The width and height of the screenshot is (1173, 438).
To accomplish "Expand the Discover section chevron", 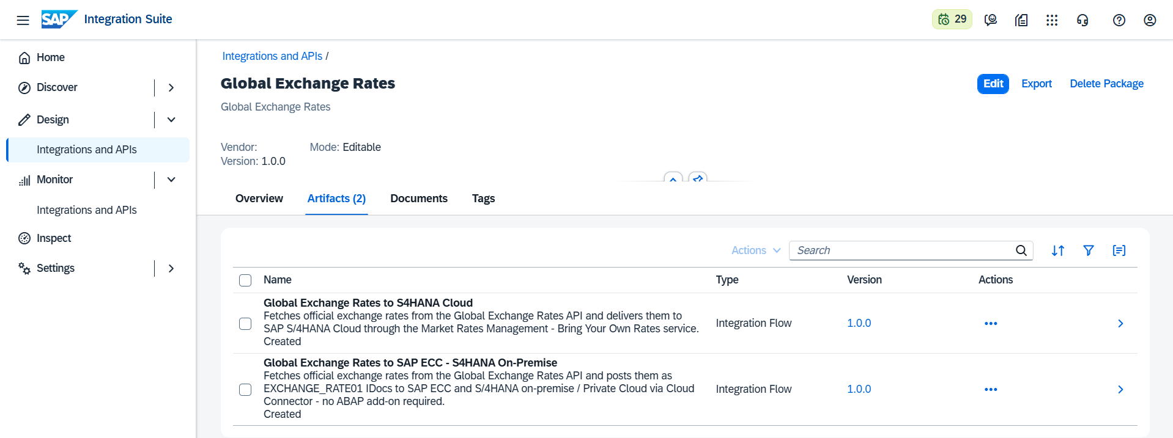I will click(x=171, y=88).
